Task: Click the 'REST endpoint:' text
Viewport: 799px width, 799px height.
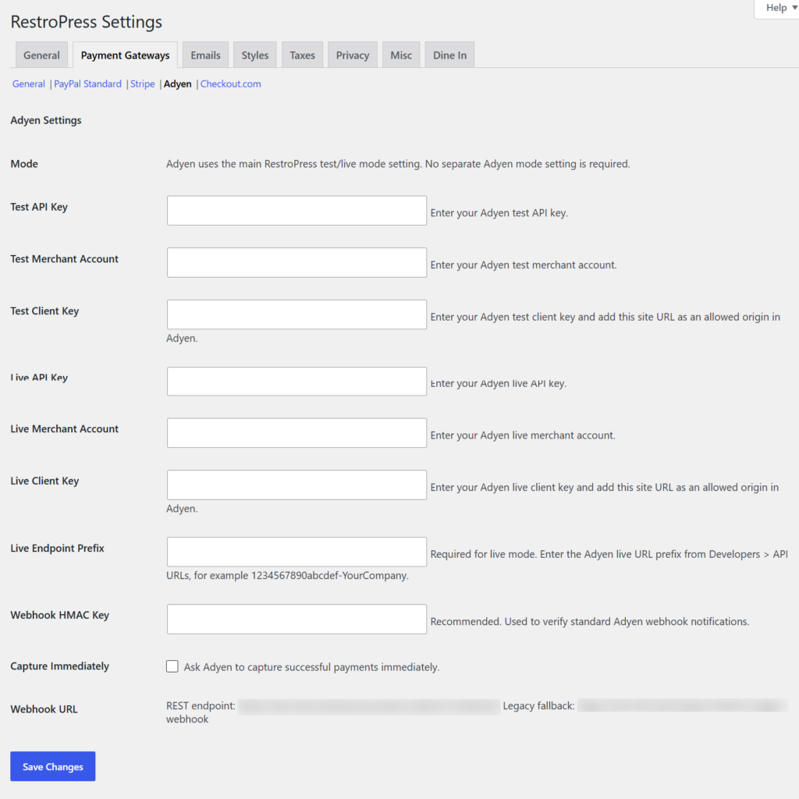Action: click(x=201, y=705)
